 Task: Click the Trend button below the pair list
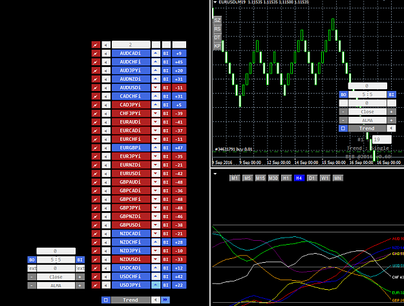coord(131,300)
